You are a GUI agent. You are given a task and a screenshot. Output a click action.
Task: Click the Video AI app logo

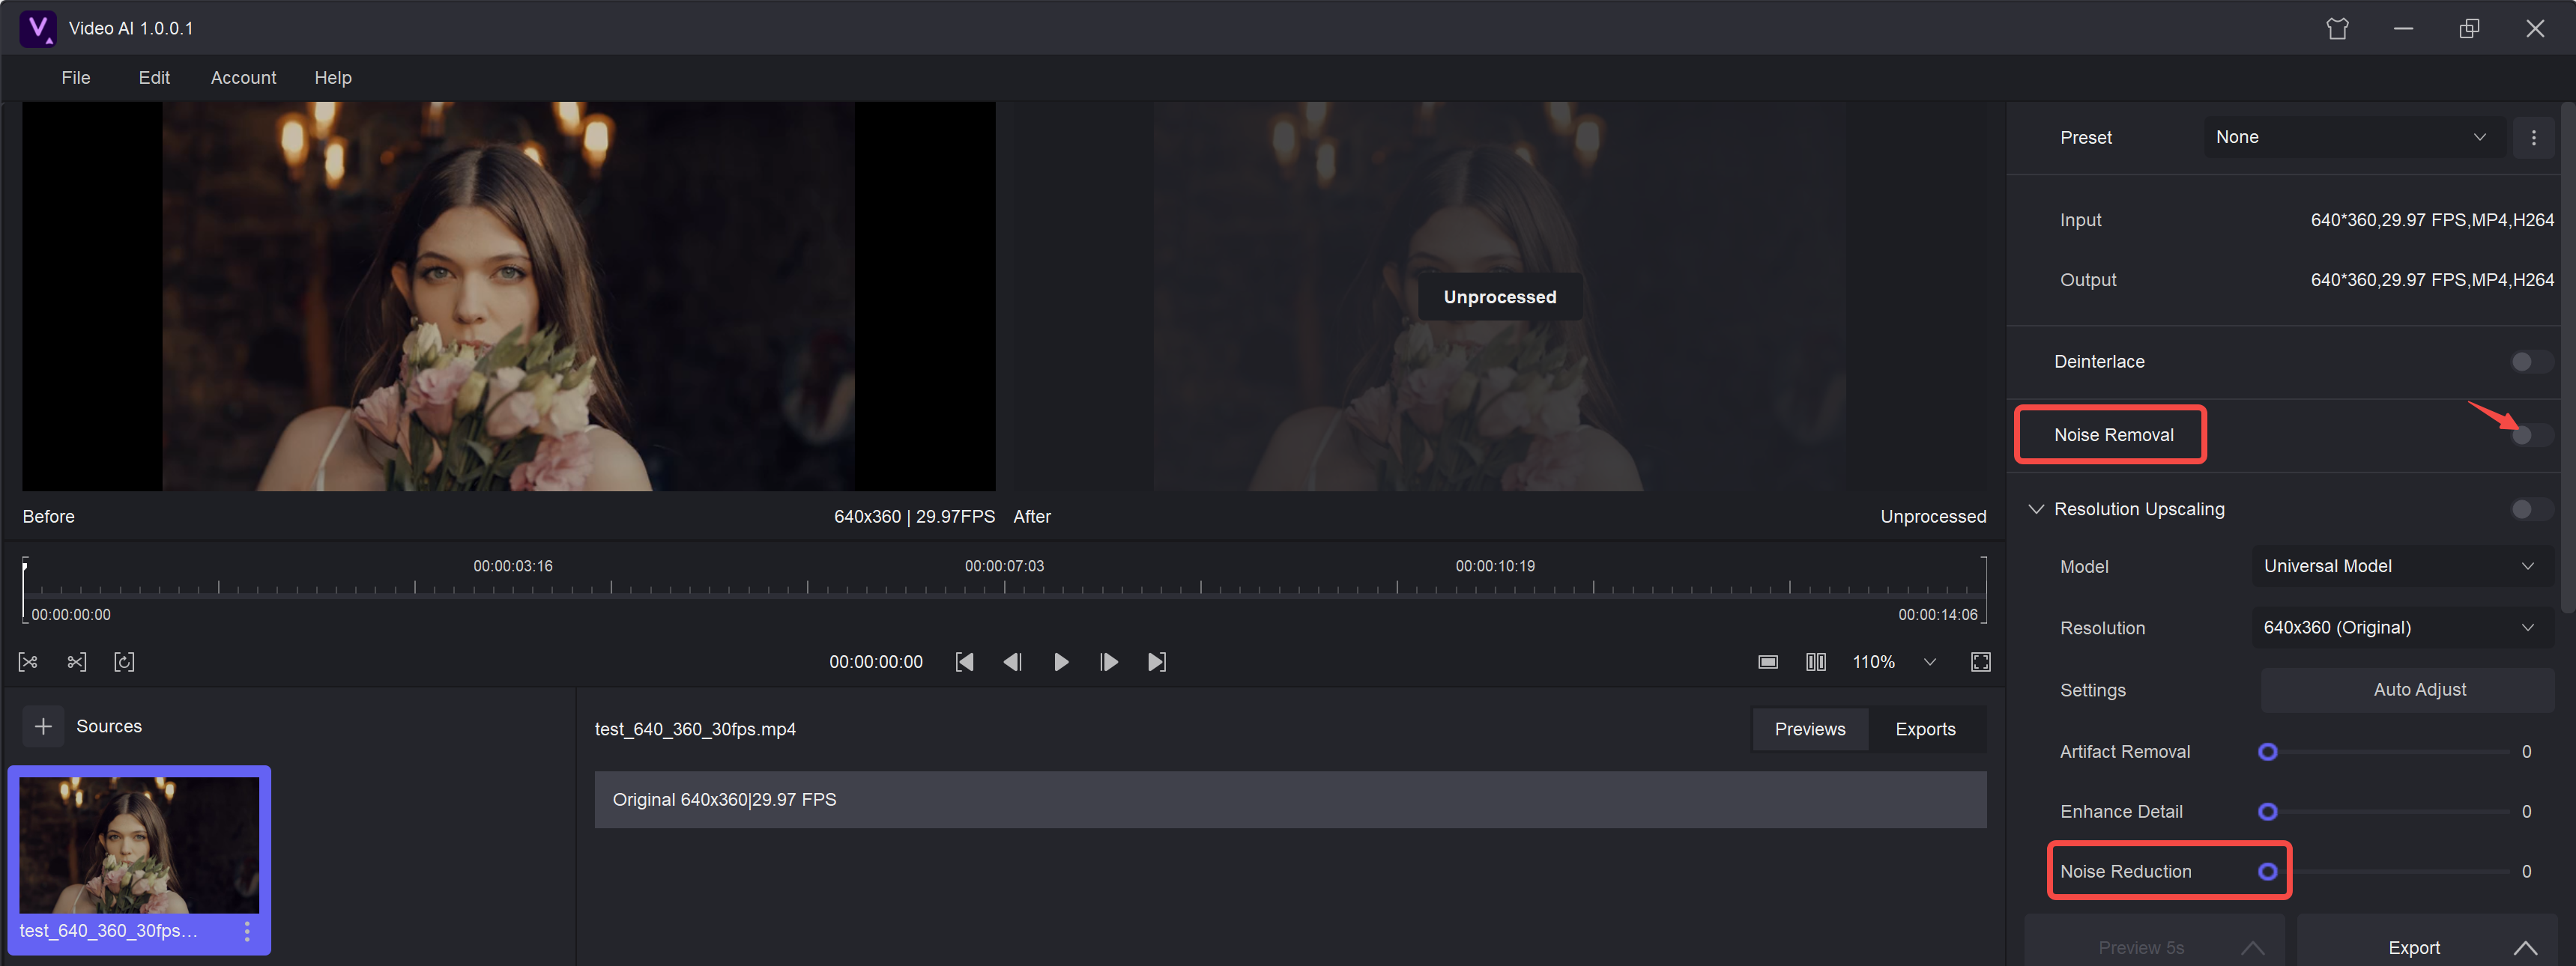click(38, 28)
